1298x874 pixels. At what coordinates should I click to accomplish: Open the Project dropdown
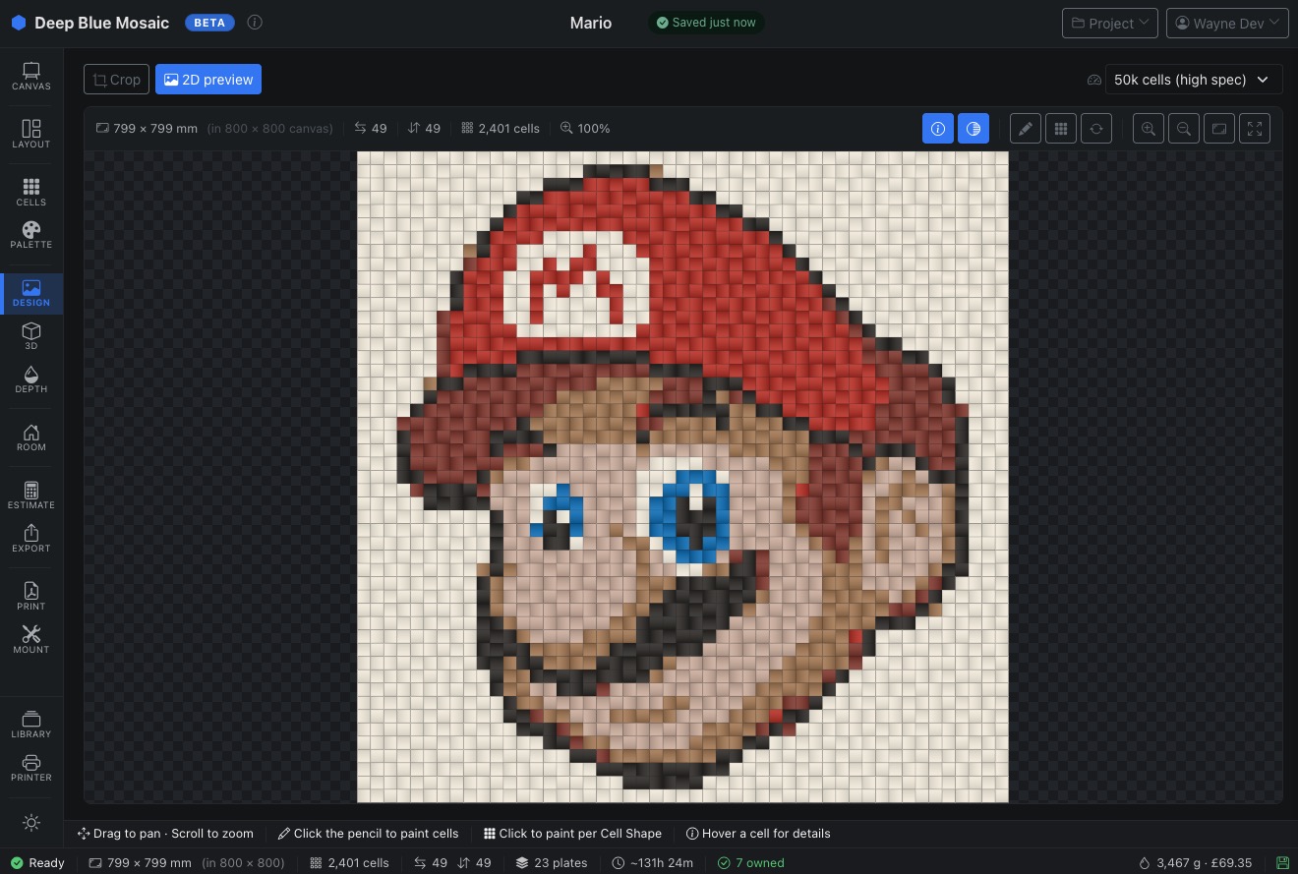pyautogui.click(x=1110, y=24)
